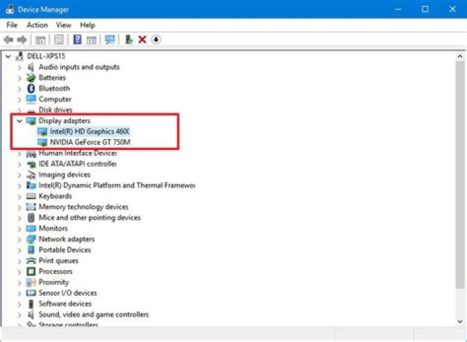This screenshot has height=342, width=467.
Task: Click the Network adapters category icon
Action: [x=31, y=239]
